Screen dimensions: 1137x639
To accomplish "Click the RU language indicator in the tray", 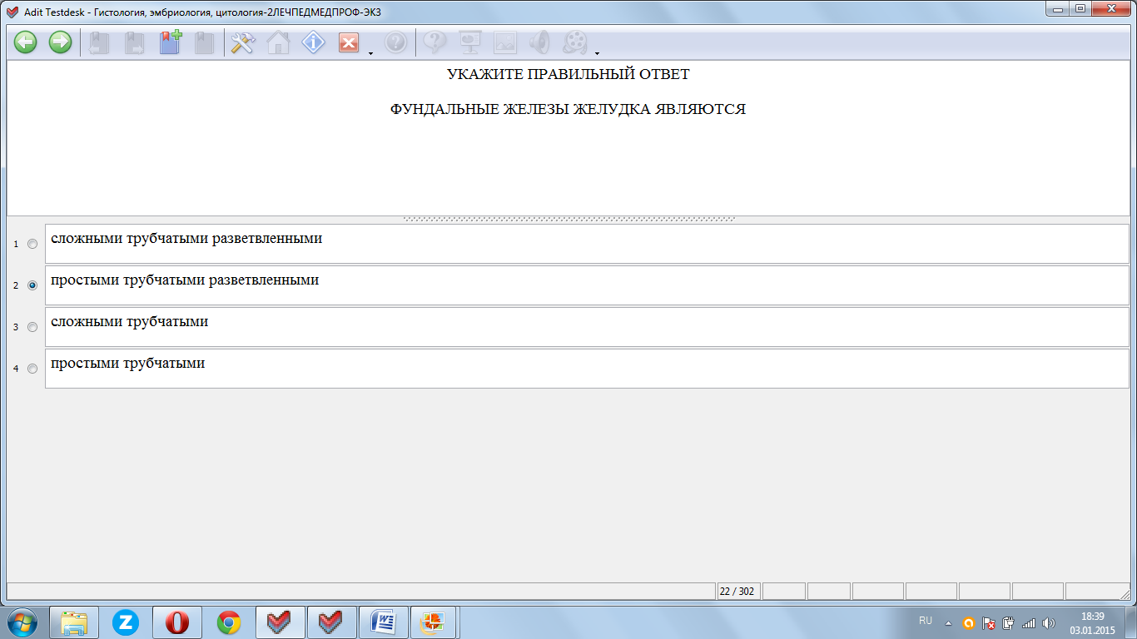I will [926, 621].
